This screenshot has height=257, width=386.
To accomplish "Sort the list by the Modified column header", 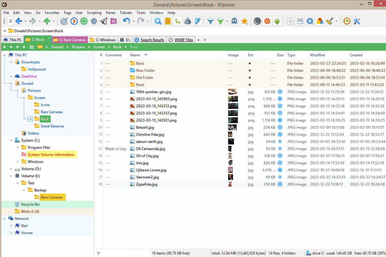I will pos(317,55).
